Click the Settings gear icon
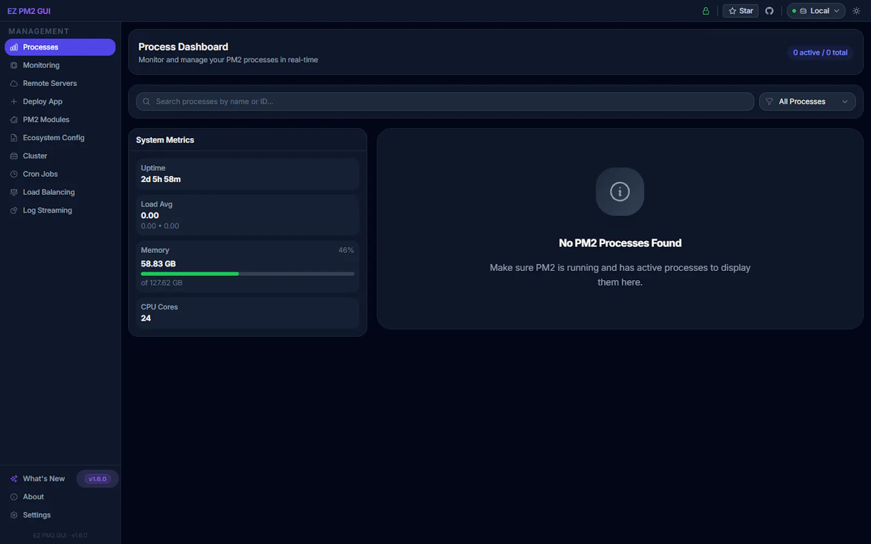The height and width of the screenshot is (544, 871). pyautogui.click(x=14, y=515)
